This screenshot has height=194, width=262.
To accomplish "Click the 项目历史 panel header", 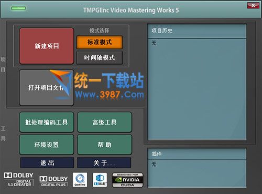I will point(197,31).
